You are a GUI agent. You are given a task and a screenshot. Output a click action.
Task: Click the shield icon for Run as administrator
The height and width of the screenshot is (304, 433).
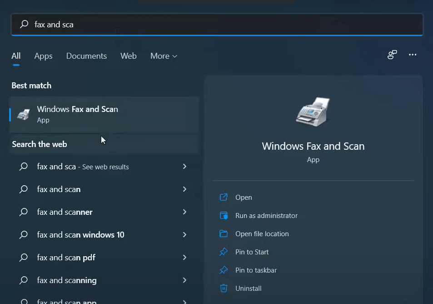tap(224, 215)
